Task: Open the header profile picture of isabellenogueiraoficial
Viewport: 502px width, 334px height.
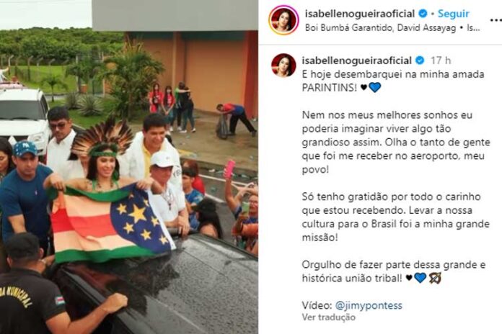Action: (x=283, y=20)
